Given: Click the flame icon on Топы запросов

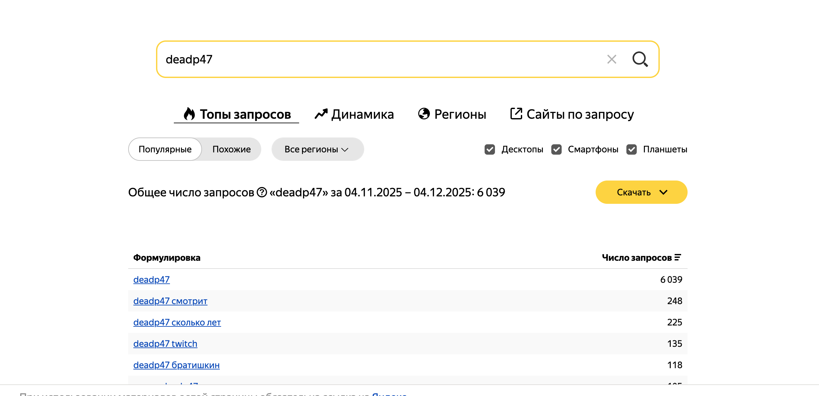Looking at the screenshot, I should click(x=189, y=114).
